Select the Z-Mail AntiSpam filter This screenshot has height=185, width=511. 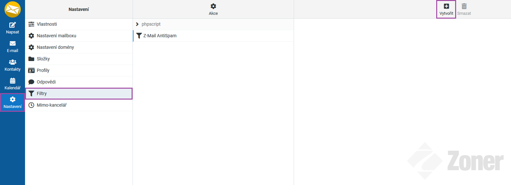pyautogui.click(x=160, y=36)
